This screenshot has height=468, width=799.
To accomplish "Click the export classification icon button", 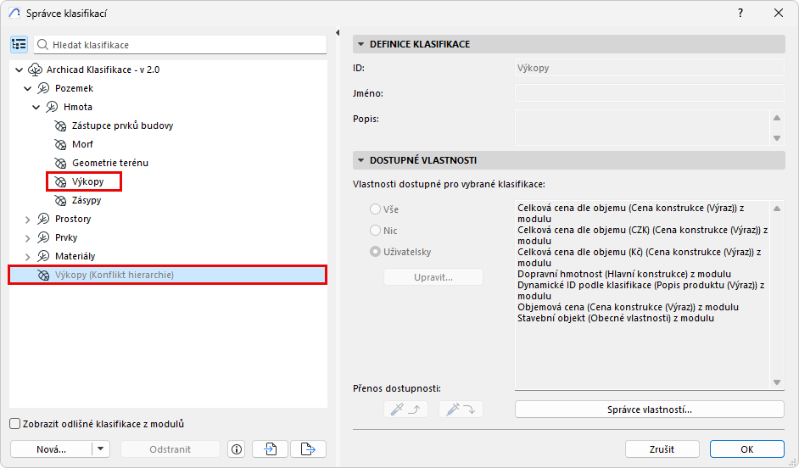I will [308, 449].
